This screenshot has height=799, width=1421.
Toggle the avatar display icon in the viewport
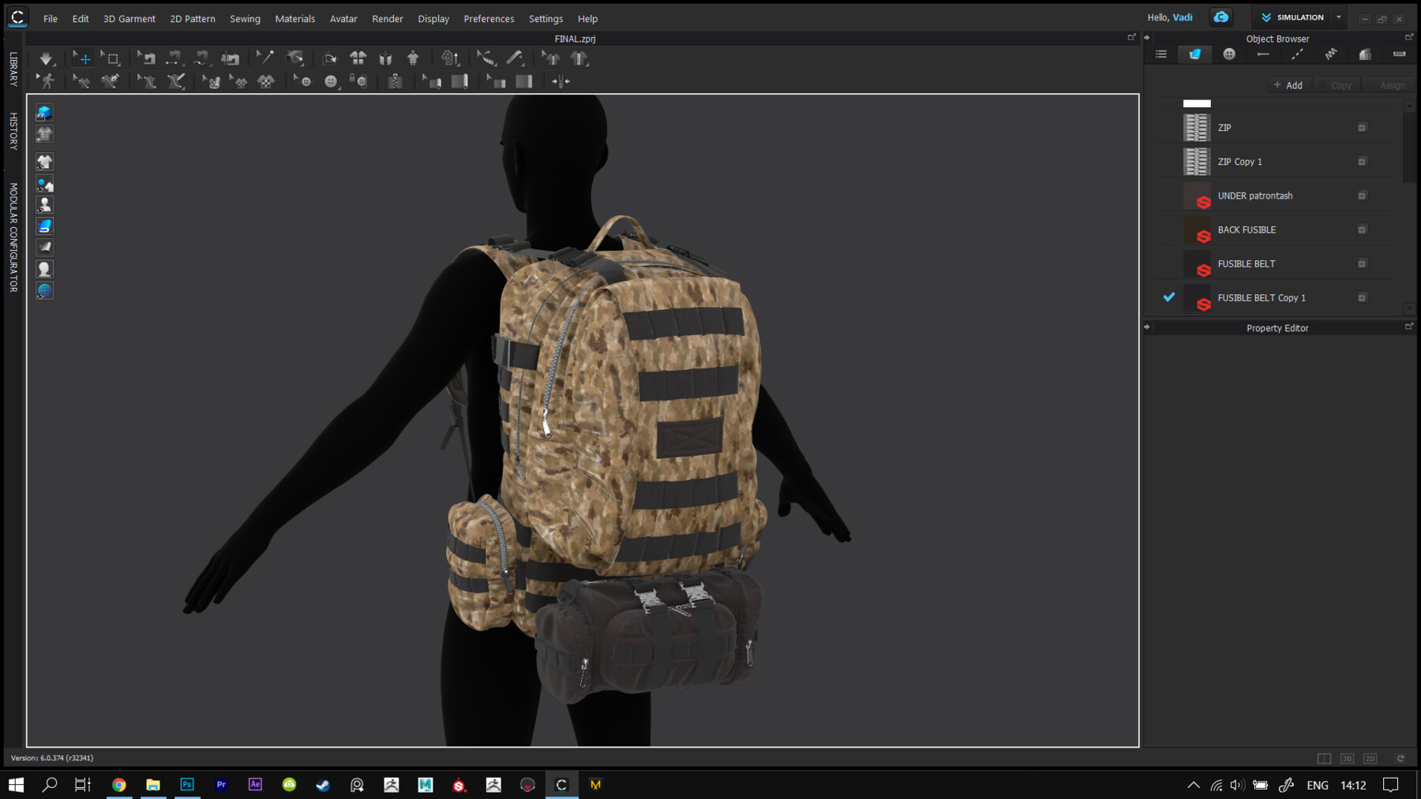pyautogui.click(x=45, y=204)
